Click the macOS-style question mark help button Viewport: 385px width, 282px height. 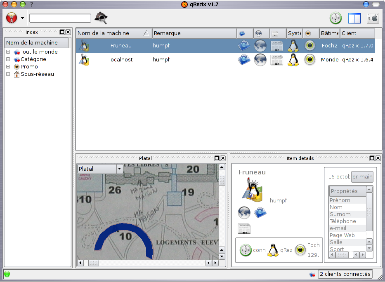tap(31, 4)
